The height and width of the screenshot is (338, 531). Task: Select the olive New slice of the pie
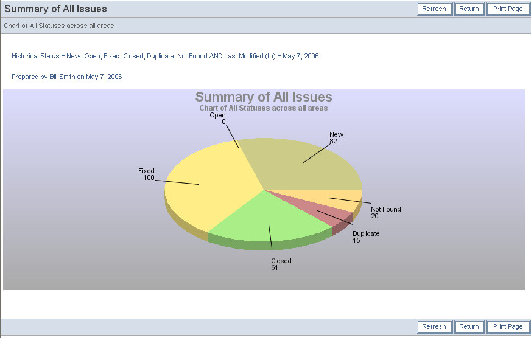(304, 164)
